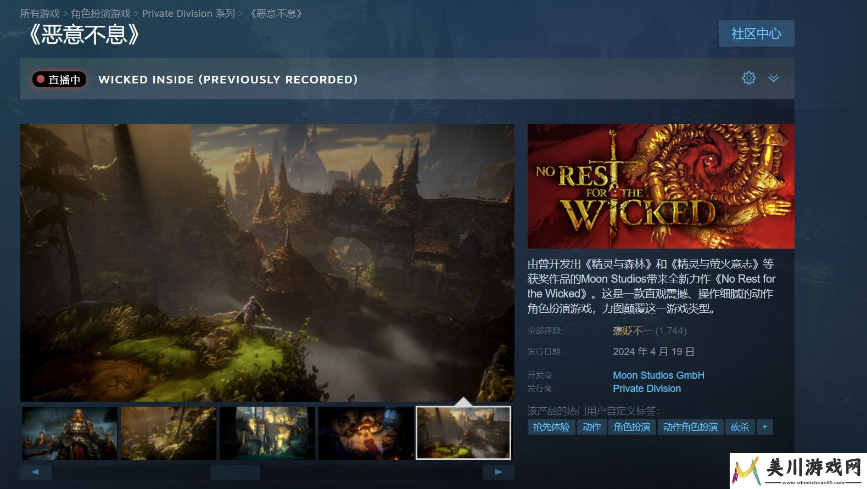Viewport: 867px width, 489px height.
Task: Select the highlighted landscape thumbnail
Action: pos(463,433)
